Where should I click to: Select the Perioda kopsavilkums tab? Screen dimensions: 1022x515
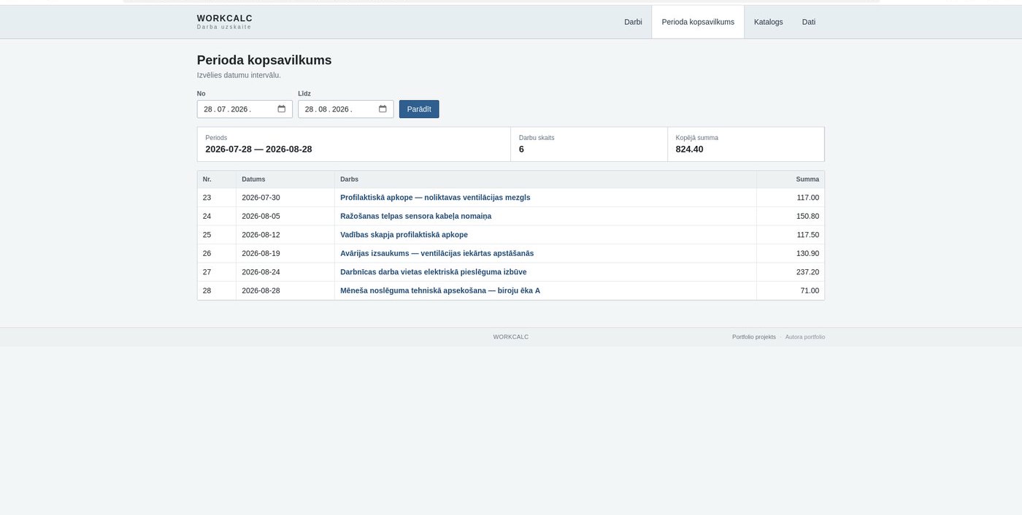click(698, 22)
